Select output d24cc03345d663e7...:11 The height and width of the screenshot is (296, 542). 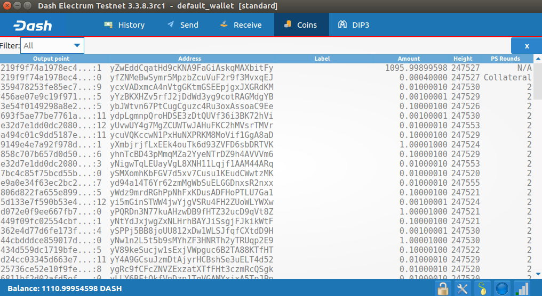coord(53,259)
